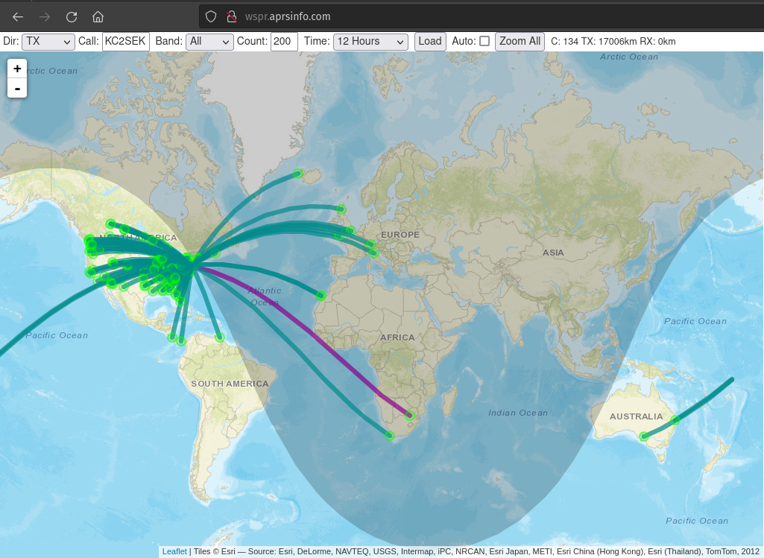Reload the current page

point(72,17)
